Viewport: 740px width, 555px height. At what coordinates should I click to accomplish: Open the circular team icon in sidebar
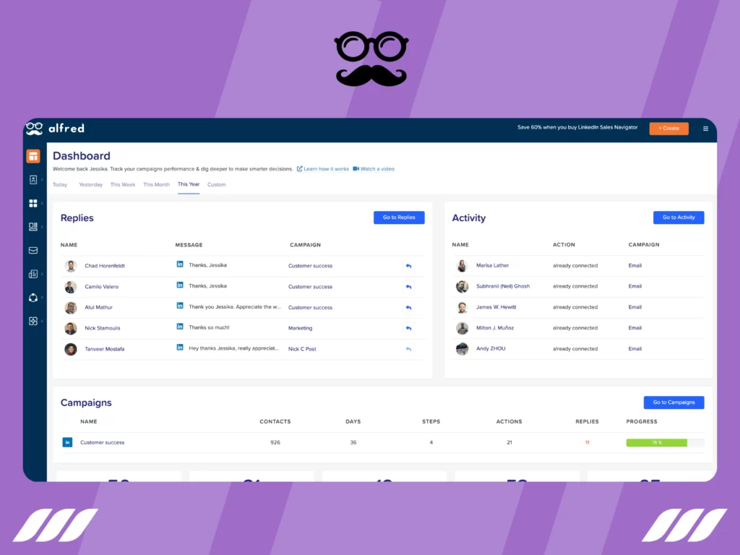pyautogui.click(x=33, y=298)
